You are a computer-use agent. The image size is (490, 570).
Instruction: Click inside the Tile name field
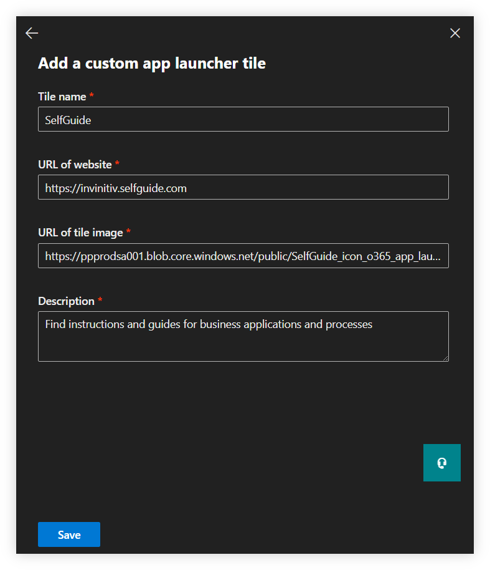tap(243, 119)
